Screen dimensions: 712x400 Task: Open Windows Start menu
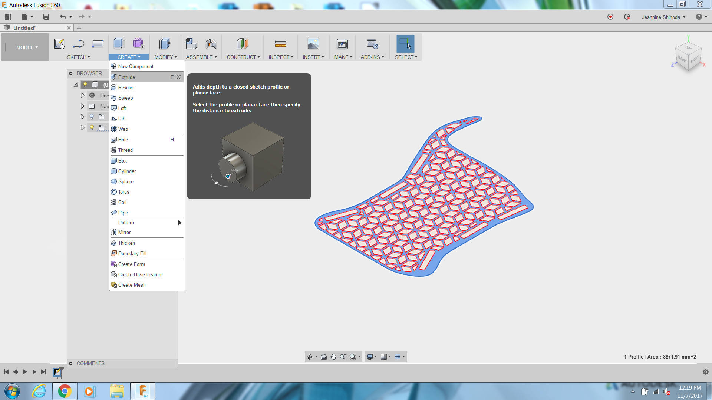(12, 391)
